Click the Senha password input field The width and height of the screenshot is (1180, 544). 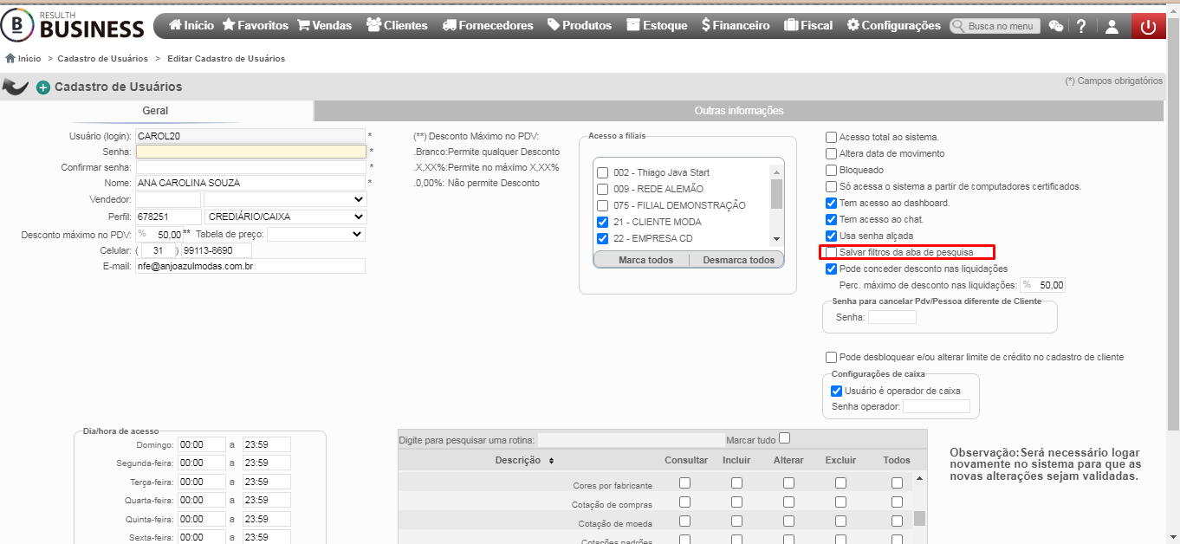pyautogui.click(x=251, y=152)
